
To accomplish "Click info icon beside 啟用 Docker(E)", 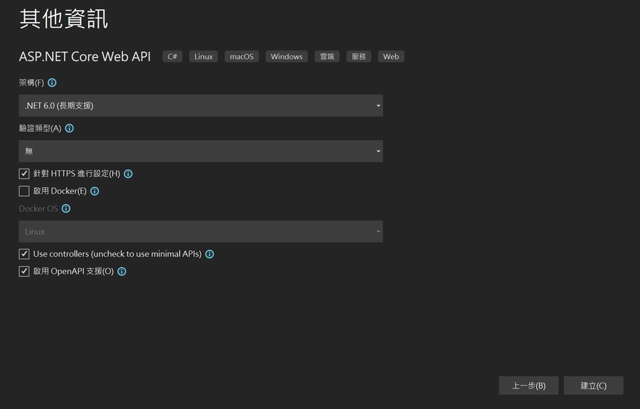I will click(95, 191).
